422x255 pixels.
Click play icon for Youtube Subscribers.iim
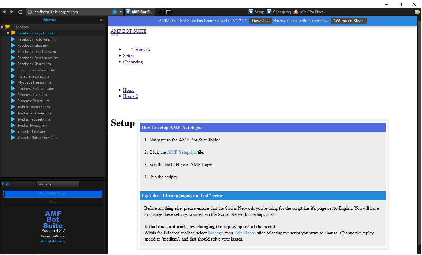tap(13, 137)
